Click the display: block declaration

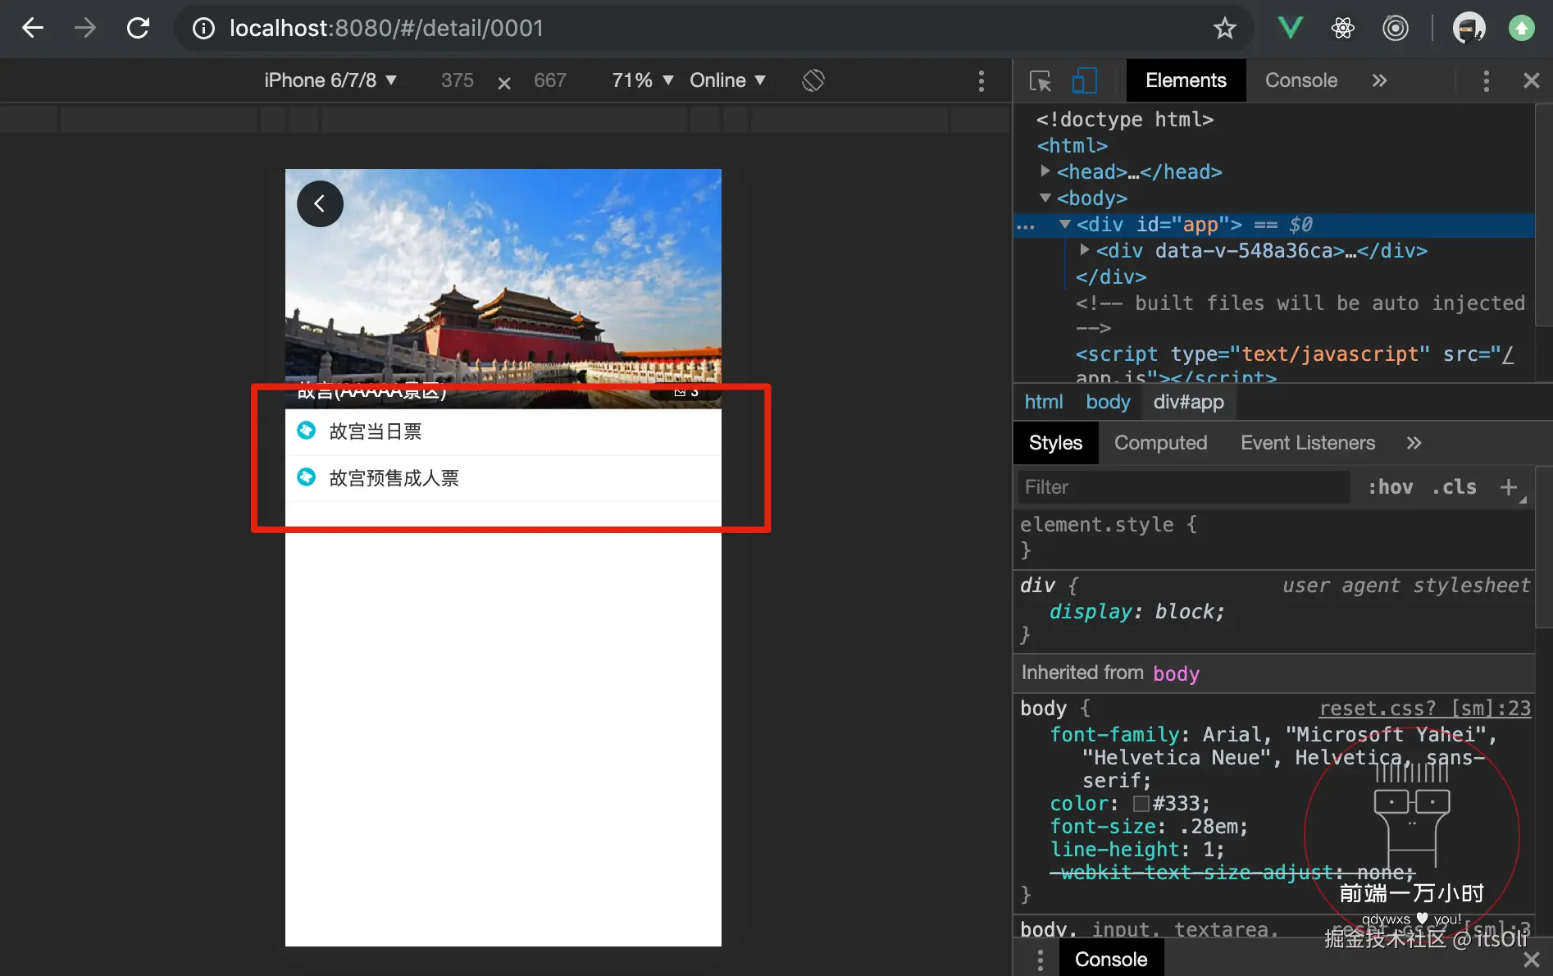(1137, 612)
